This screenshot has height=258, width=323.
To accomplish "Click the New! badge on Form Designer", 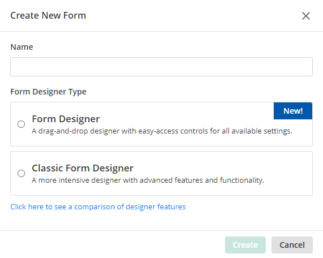I will click(x=293, y=111).
